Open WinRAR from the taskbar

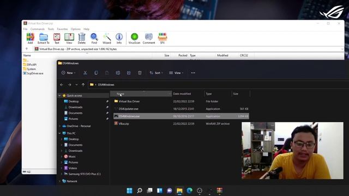click(x=220, y=191)
